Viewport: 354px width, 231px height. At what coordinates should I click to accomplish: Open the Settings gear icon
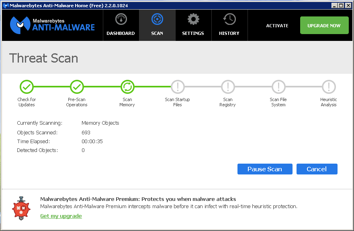193,19
